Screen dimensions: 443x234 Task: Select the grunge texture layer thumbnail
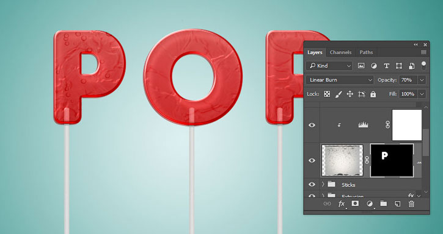[x=342, y=160]
